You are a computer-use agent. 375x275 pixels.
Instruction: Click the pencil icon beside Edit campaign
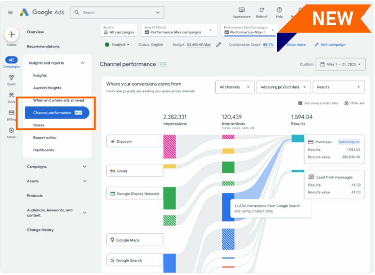(x=316, y=45)
